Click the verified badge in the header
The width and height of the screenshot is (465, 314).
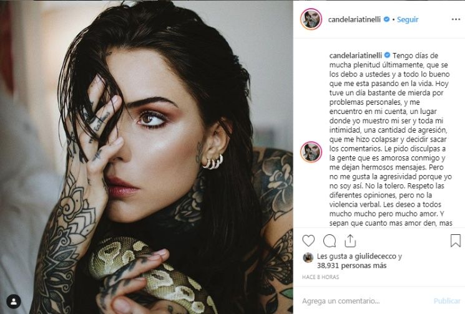click(386, 19)
